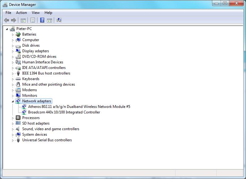Select the Atheros 802.11 a/b/g/n Wireless Module #5 text
This screenshot has width=246, height=179.
pyautogui.click(x=79, y=107)
